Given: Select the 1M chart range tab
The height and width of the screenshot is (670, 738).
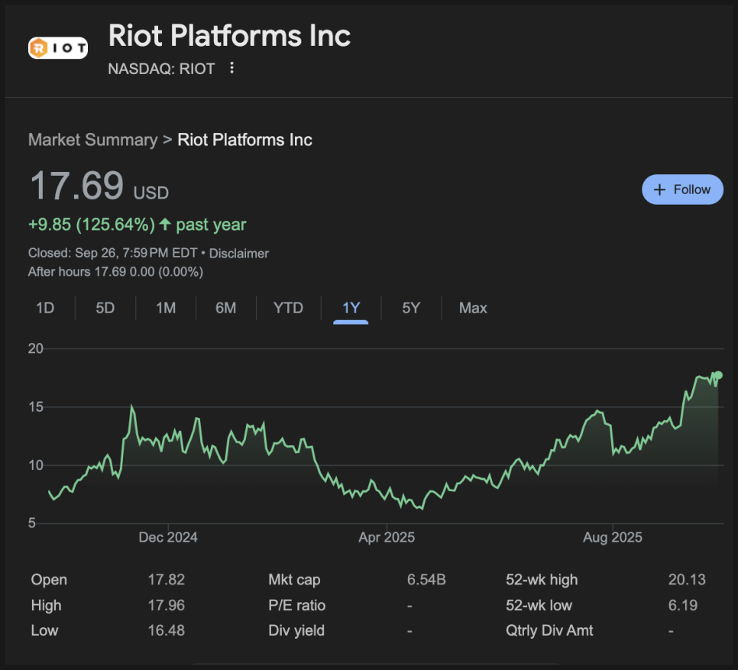Looking at the screenshot, I should point(166,308).
